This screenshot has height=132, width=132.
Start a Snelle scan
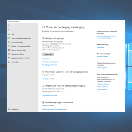48,54
